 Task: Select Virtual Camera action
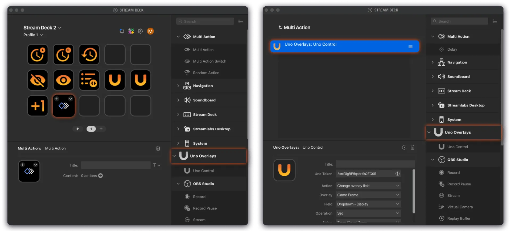click(460, 207)
